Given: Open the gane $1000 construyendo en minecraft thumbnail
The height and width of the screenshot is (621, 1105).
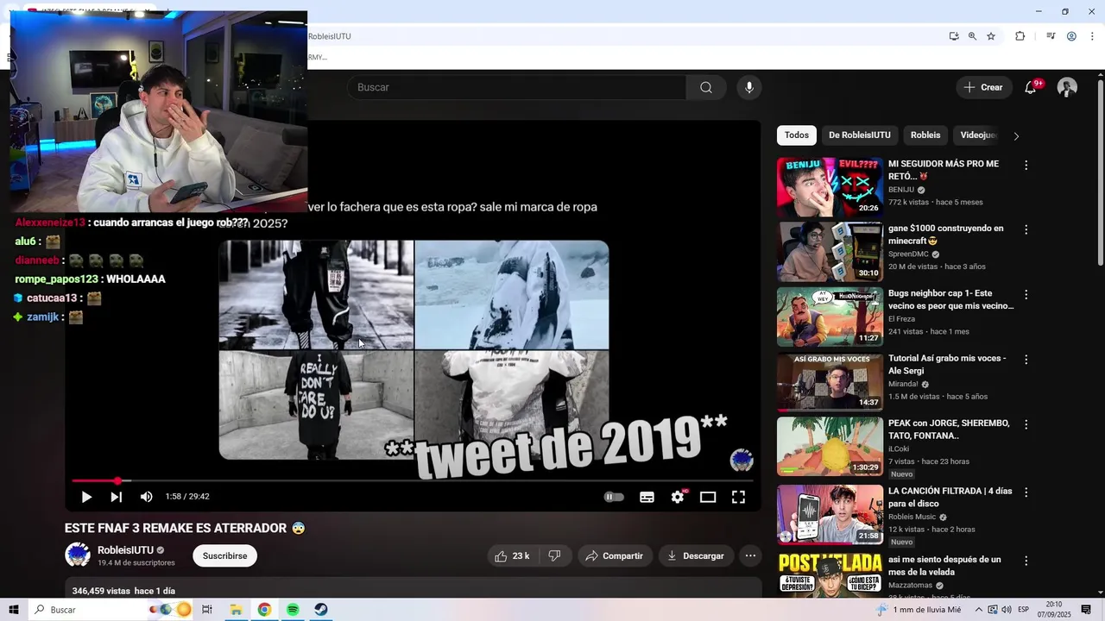Looking at the screenshot, I should point(830,252).
